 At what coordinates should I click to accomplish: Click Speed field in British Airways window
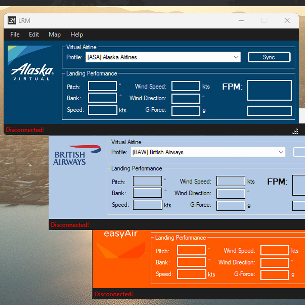coord(148,205)
